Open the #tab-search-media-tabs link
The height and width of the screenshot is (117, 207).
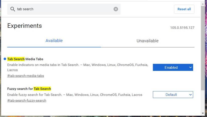click(x=26, y=76)
